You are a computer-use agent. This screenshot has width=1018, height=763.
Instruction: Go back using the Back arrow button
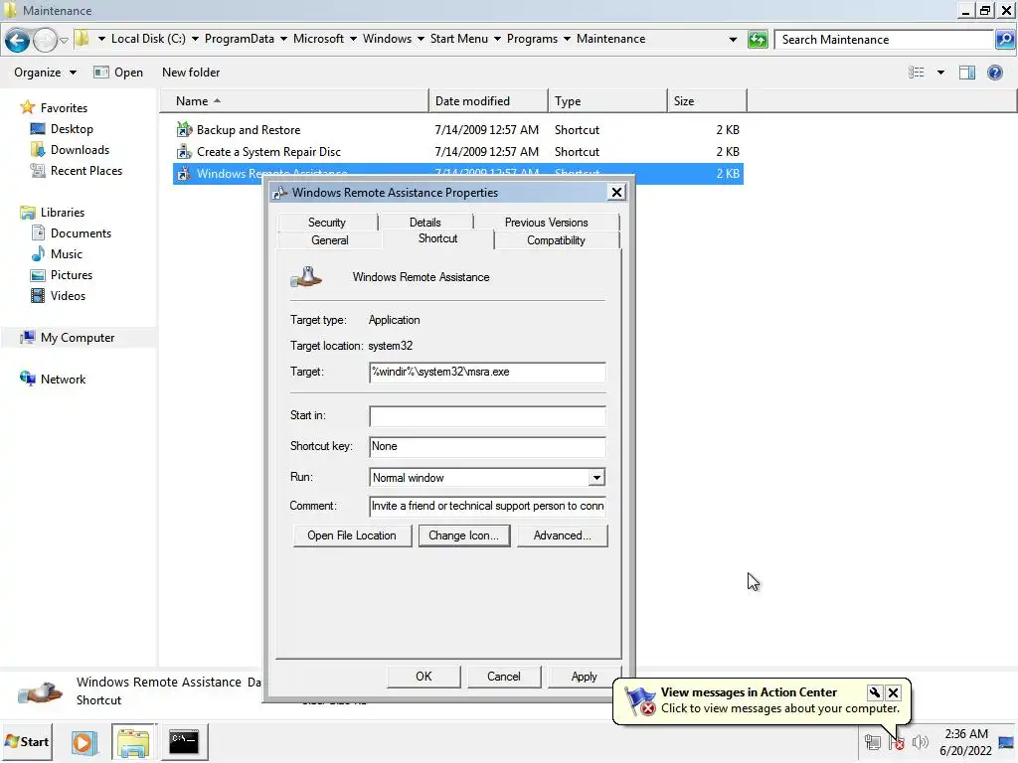(x=18, y=40)
